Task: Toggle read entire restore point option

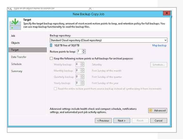Action: pyautogui.click(x=55, y=89)
